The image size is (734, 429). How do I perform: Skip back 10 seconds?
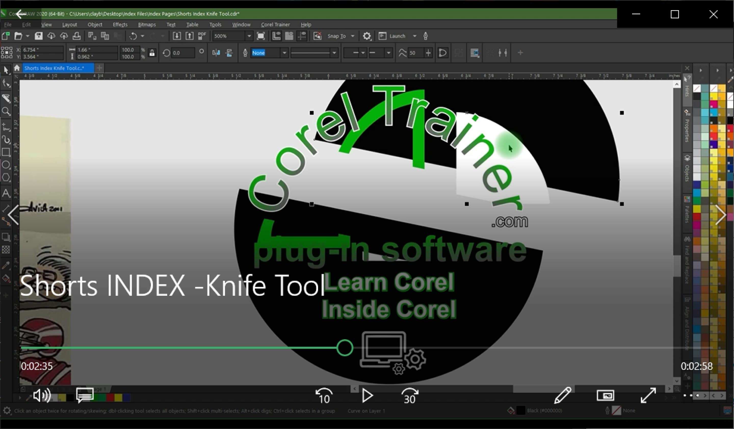coord(324,396)
